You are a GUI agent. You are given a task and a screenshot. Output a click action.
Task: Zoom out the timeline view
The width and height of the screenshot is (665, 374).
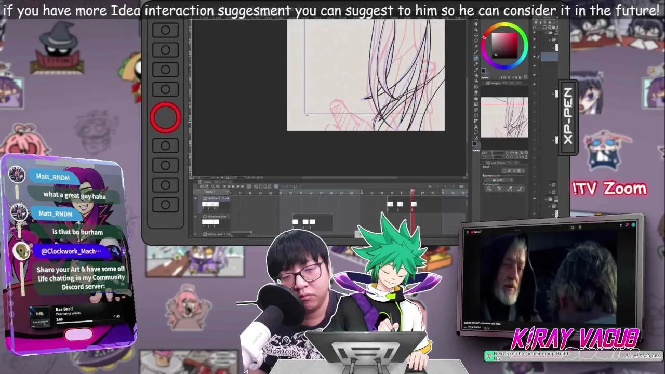click(x=213, y=186)
